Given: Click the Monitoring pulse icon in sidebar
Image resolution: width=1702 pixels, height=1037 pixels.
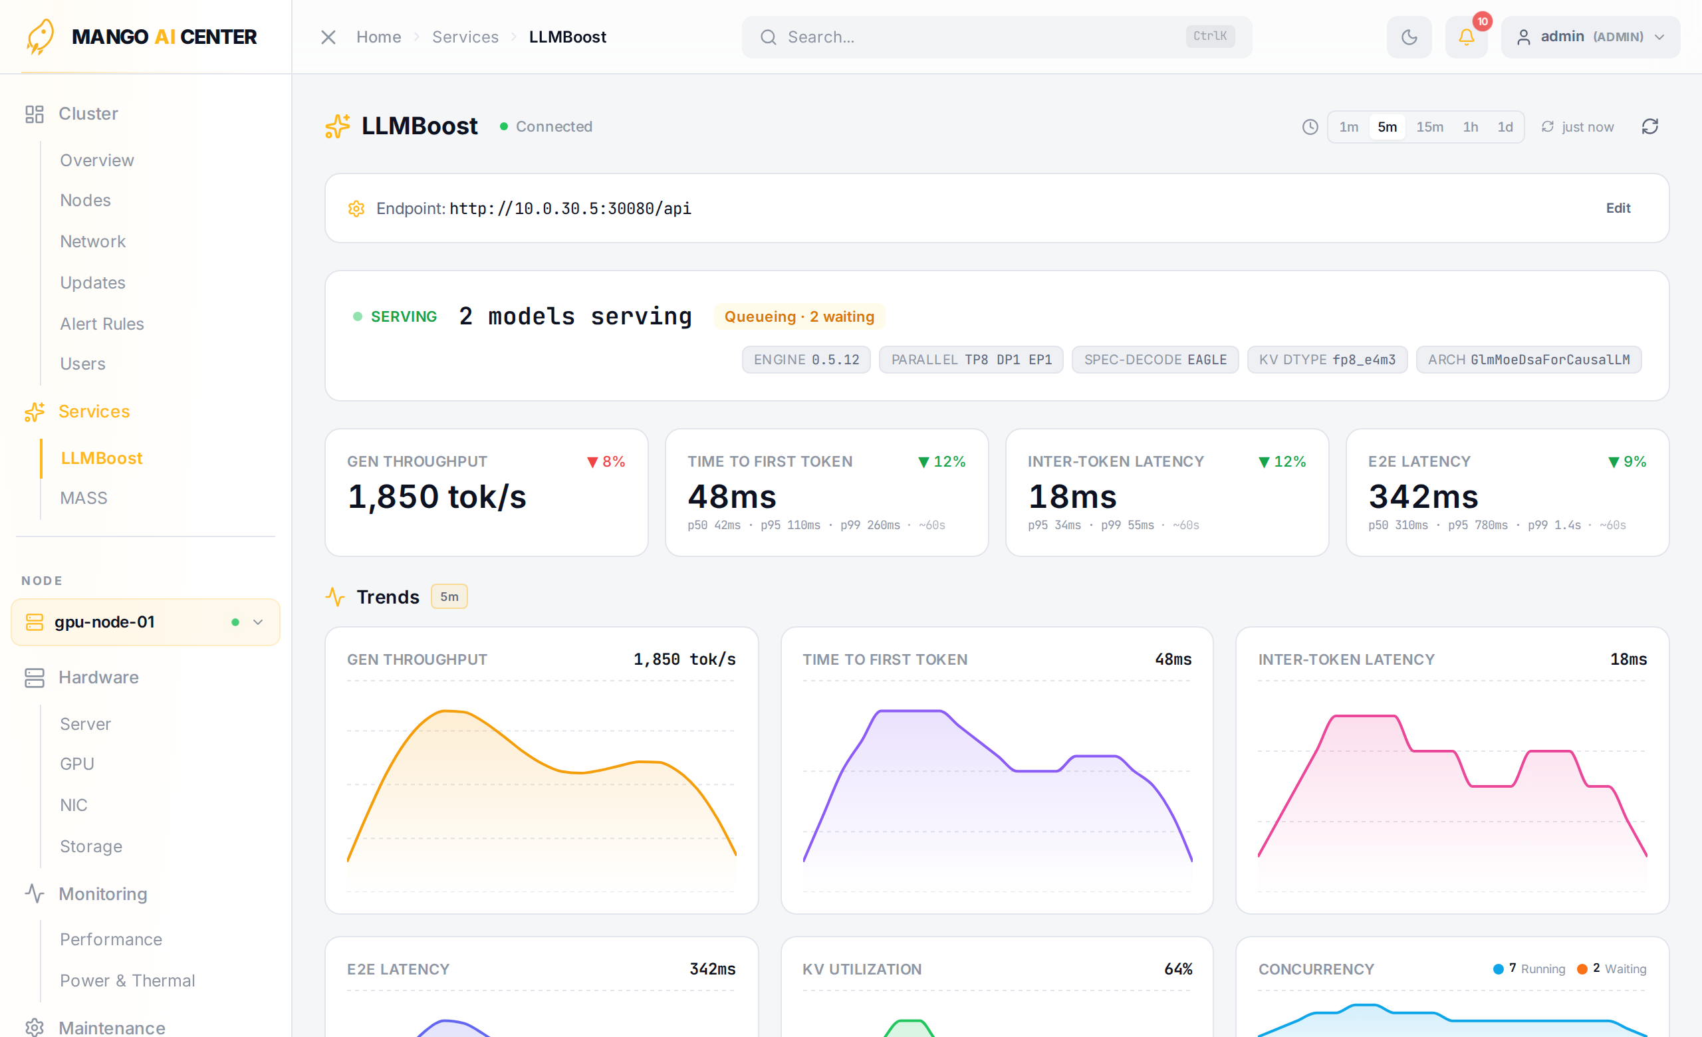Looking at the screenshot, I should point(34,894).
